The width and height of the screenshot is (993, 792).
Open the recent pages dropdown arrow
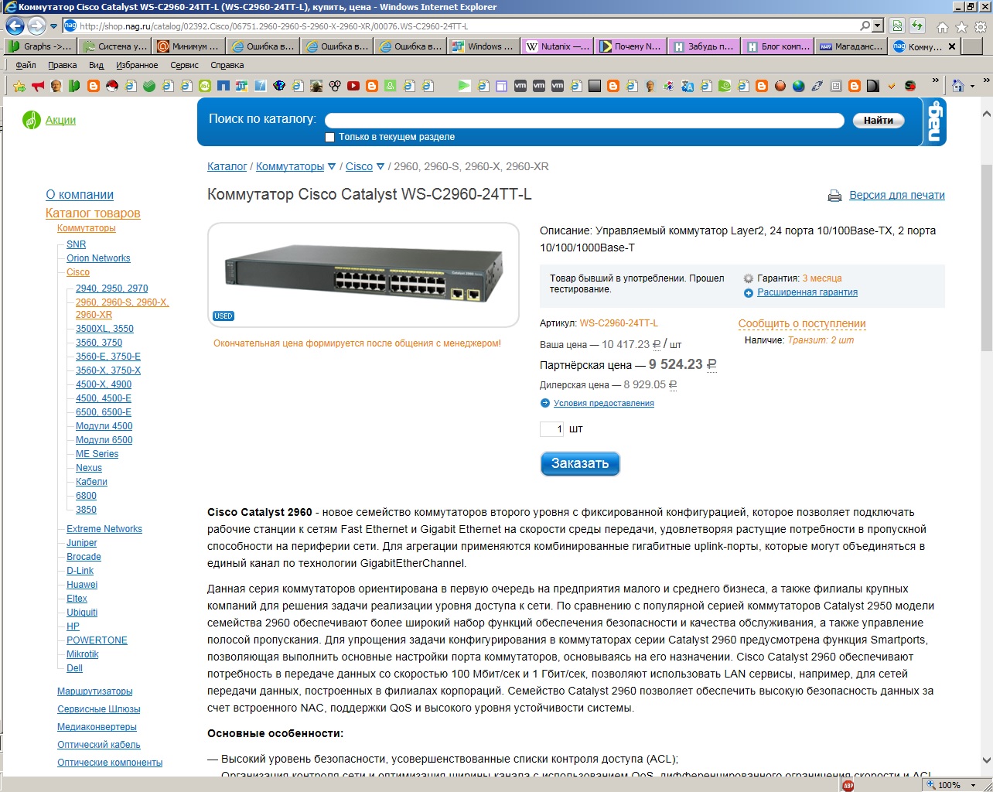pos(54,26)
